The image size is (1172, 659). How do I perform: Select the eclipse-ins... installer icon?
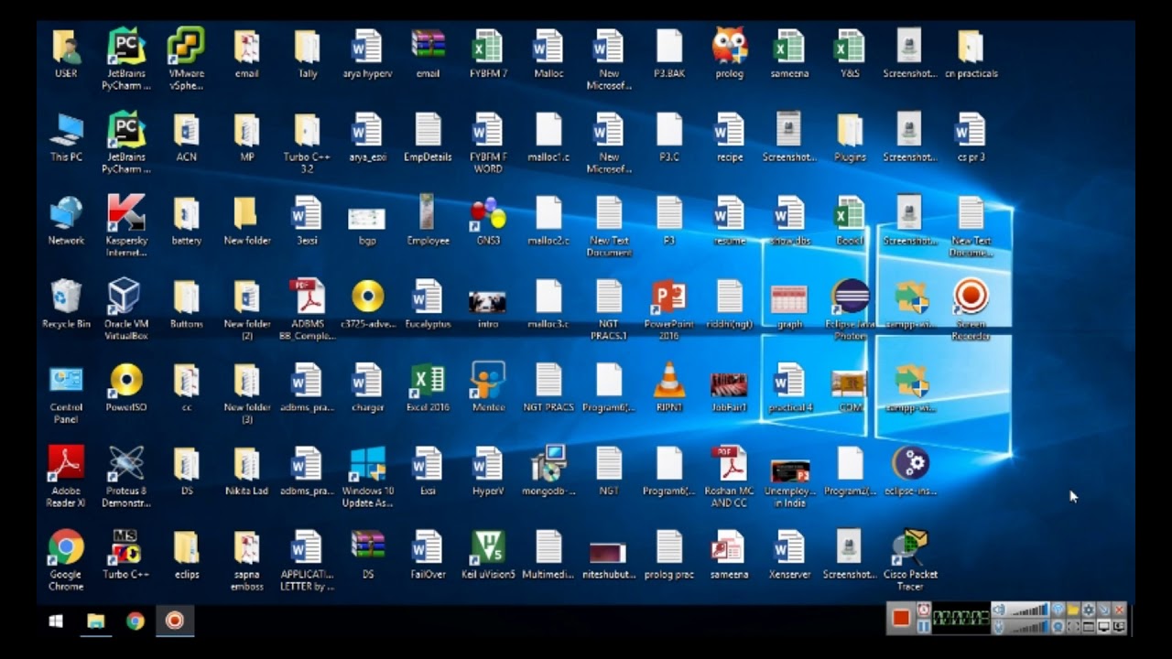pos(910,470)
